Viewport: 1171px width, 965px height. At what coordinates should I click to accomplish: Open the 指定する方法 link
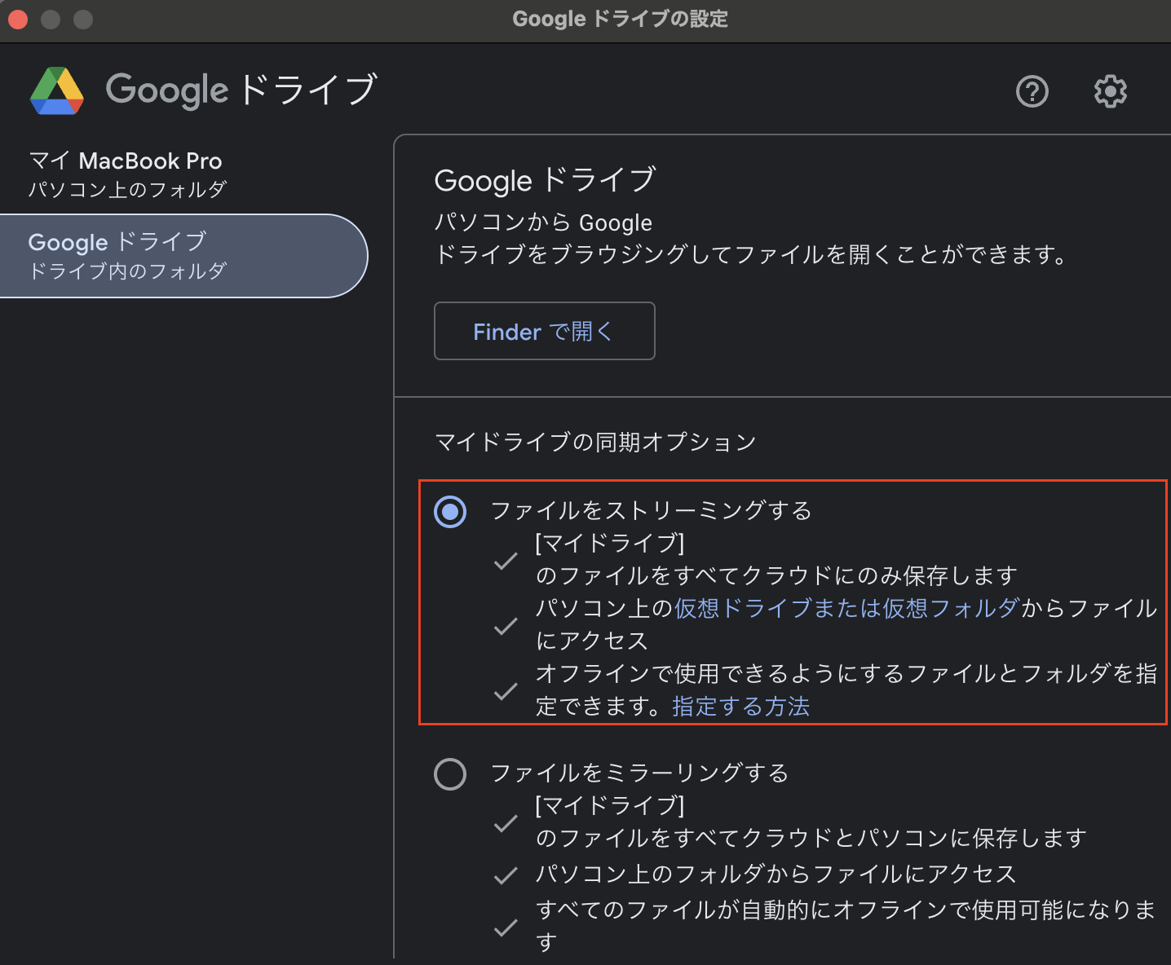pos(740,707)
